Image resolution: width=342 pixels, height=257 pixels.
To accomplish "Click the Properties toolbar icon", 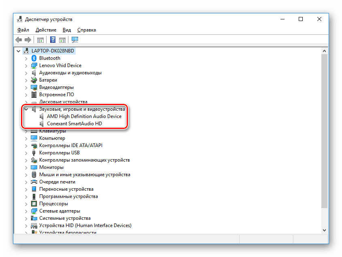I will [62, 40].
